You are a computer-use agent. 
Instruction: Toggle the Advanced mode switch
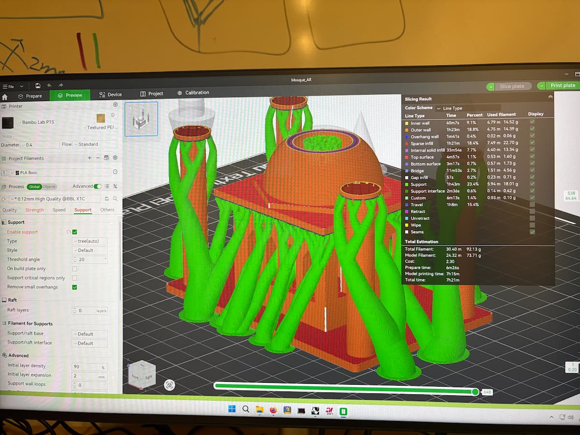pos(98,186)
